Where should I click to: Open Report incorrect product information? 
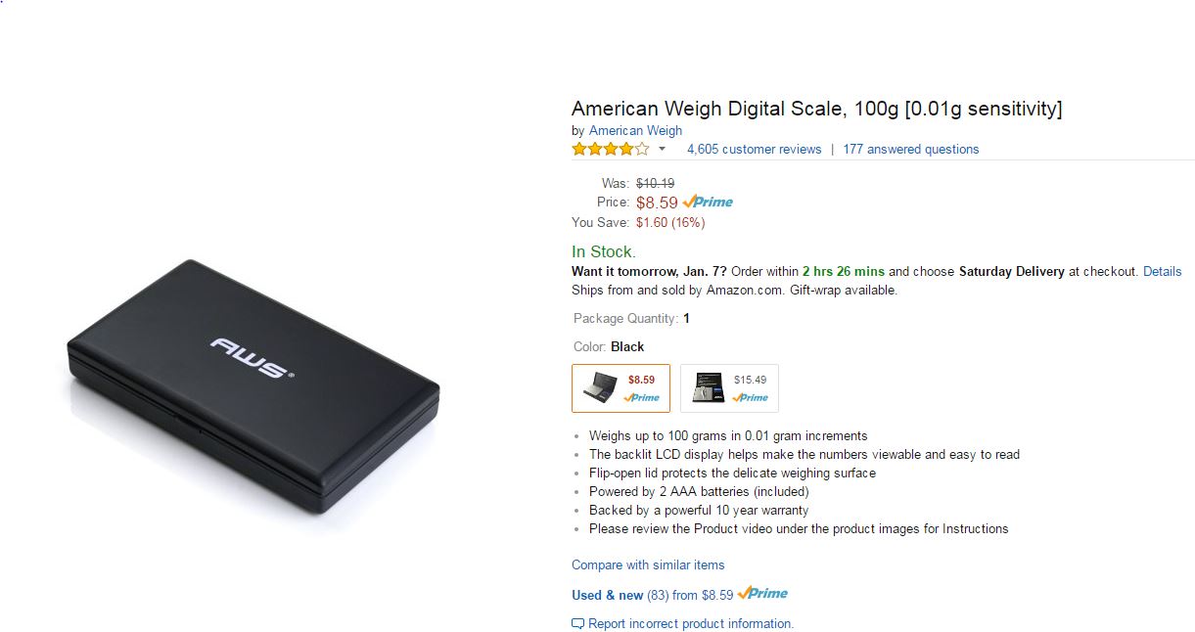pos(691,623)
